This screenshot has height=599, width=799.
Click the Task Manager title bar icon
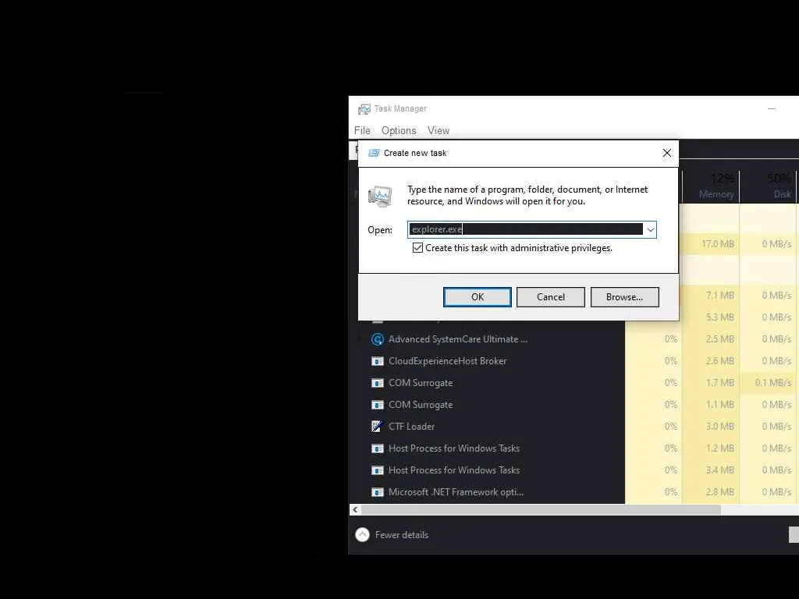[x=364, y=109]
